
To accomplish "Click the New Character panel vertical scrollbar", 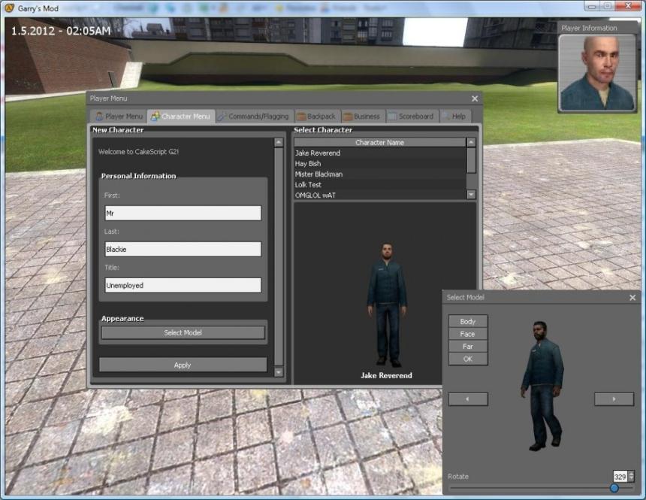I will (279, 256).
